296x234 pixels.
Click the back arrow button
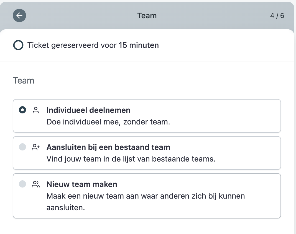point(19,15)
